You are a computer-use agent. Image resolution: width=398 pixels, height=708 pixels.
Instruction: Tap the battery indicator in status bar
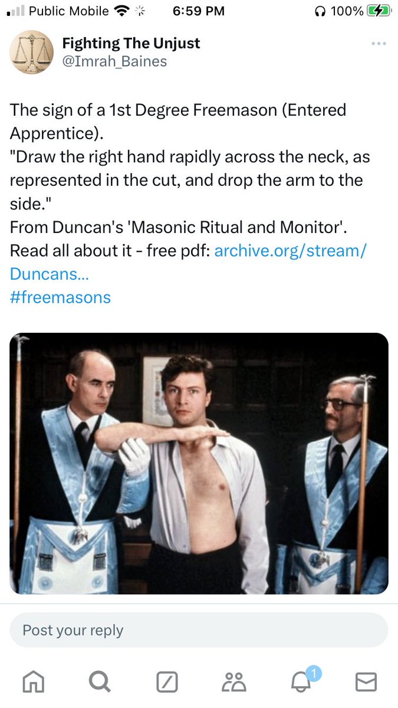click(x=375, y=11)
